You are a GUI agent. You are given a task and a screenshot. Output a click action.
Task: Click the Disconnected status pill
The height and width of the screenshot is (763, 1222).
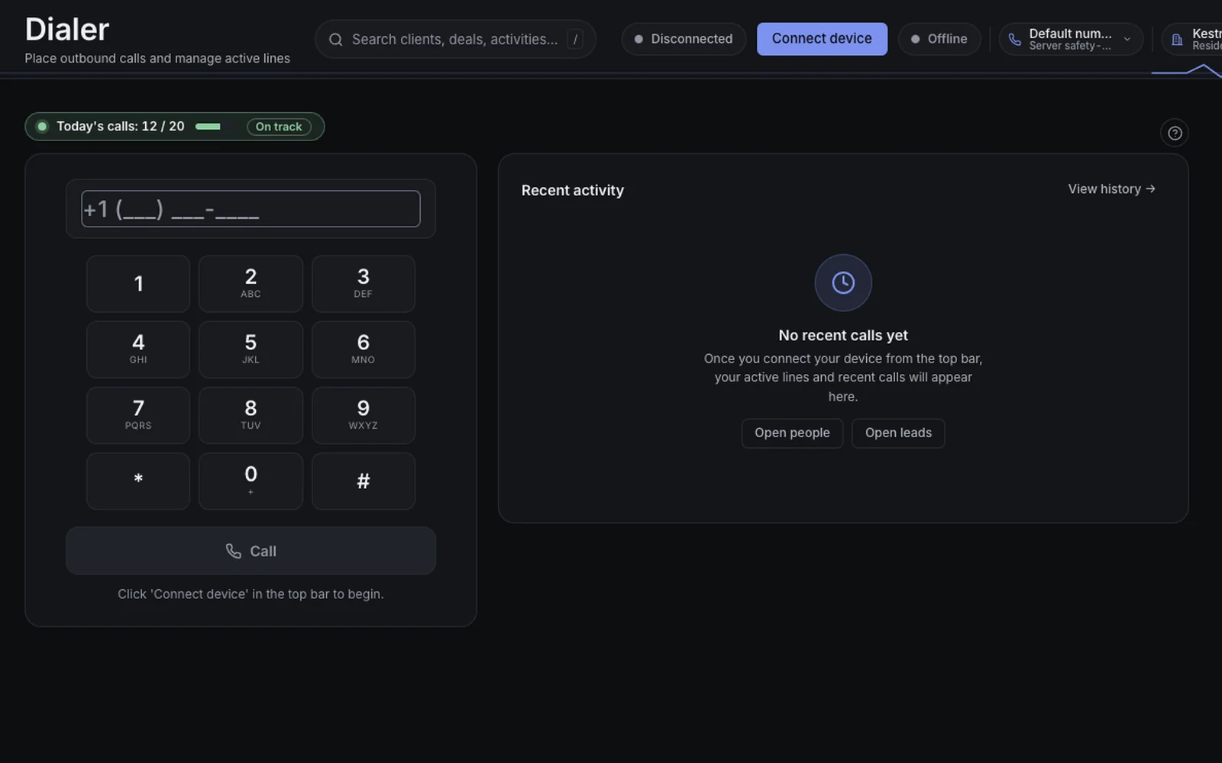coord(684,39)
